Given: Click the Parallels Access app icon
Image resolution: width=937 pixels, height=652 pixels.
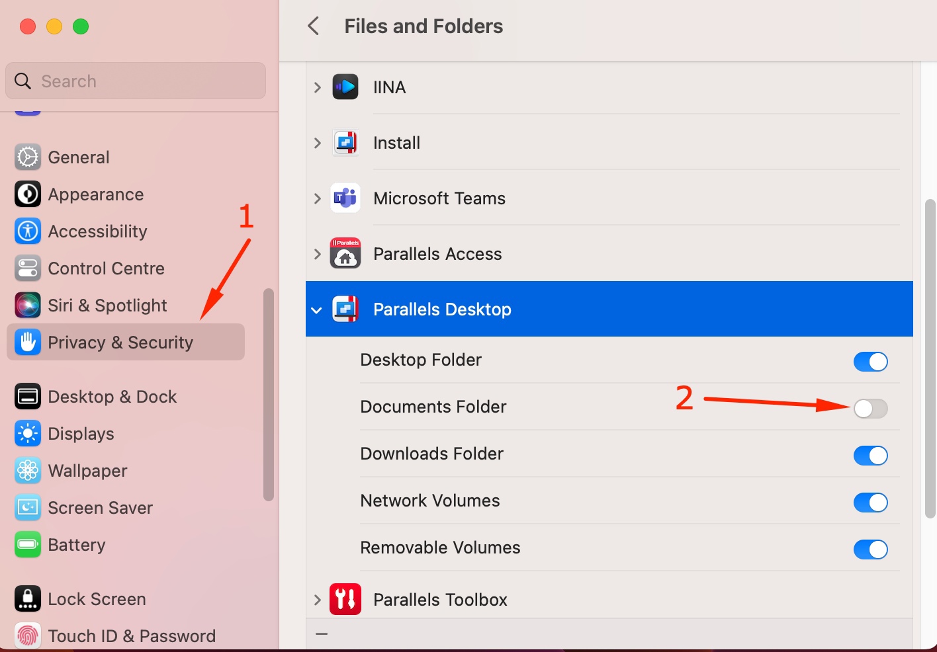Looking at the screenshot, I should click(x=345, y=253).
